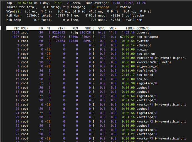This screenshot has height=142, width=192.
Task: Click the VIRT column header
Action: (61, 28)
